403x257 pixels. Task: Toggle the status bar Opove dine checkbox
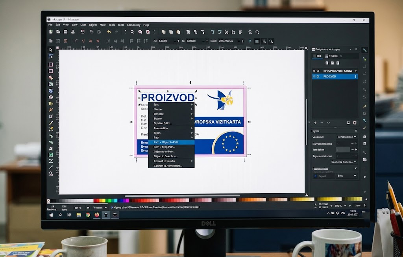(x=111, y=207)
